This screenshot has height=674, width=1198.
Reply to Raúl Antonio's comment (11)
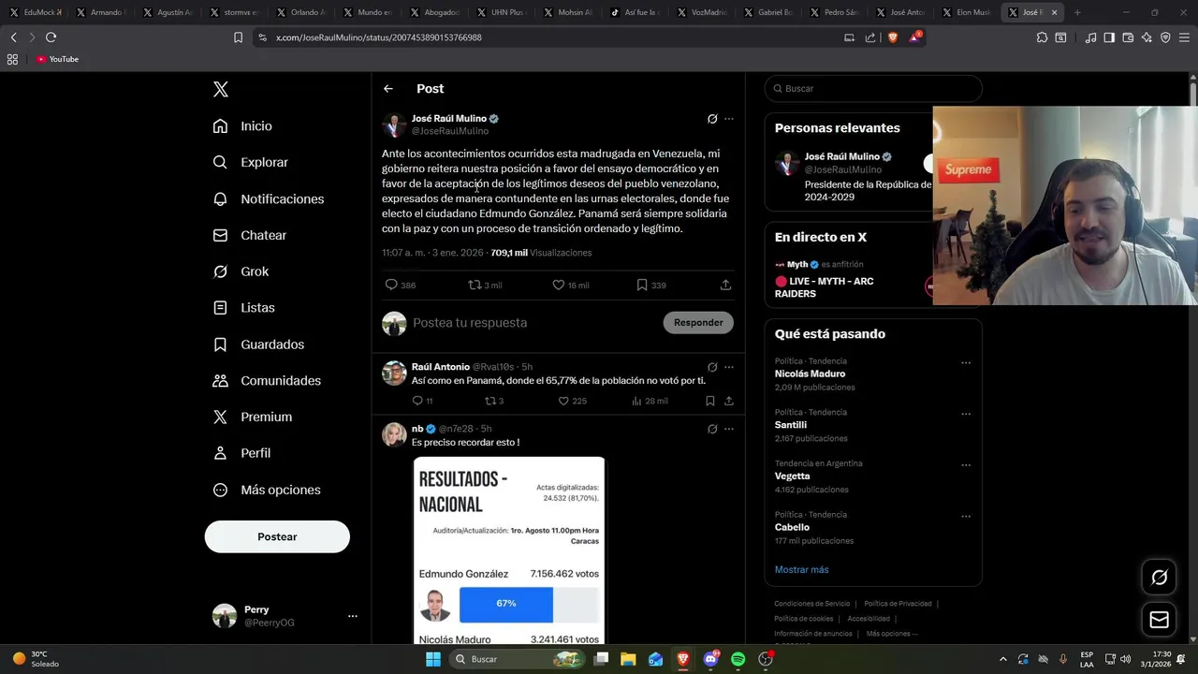(422, 401)
